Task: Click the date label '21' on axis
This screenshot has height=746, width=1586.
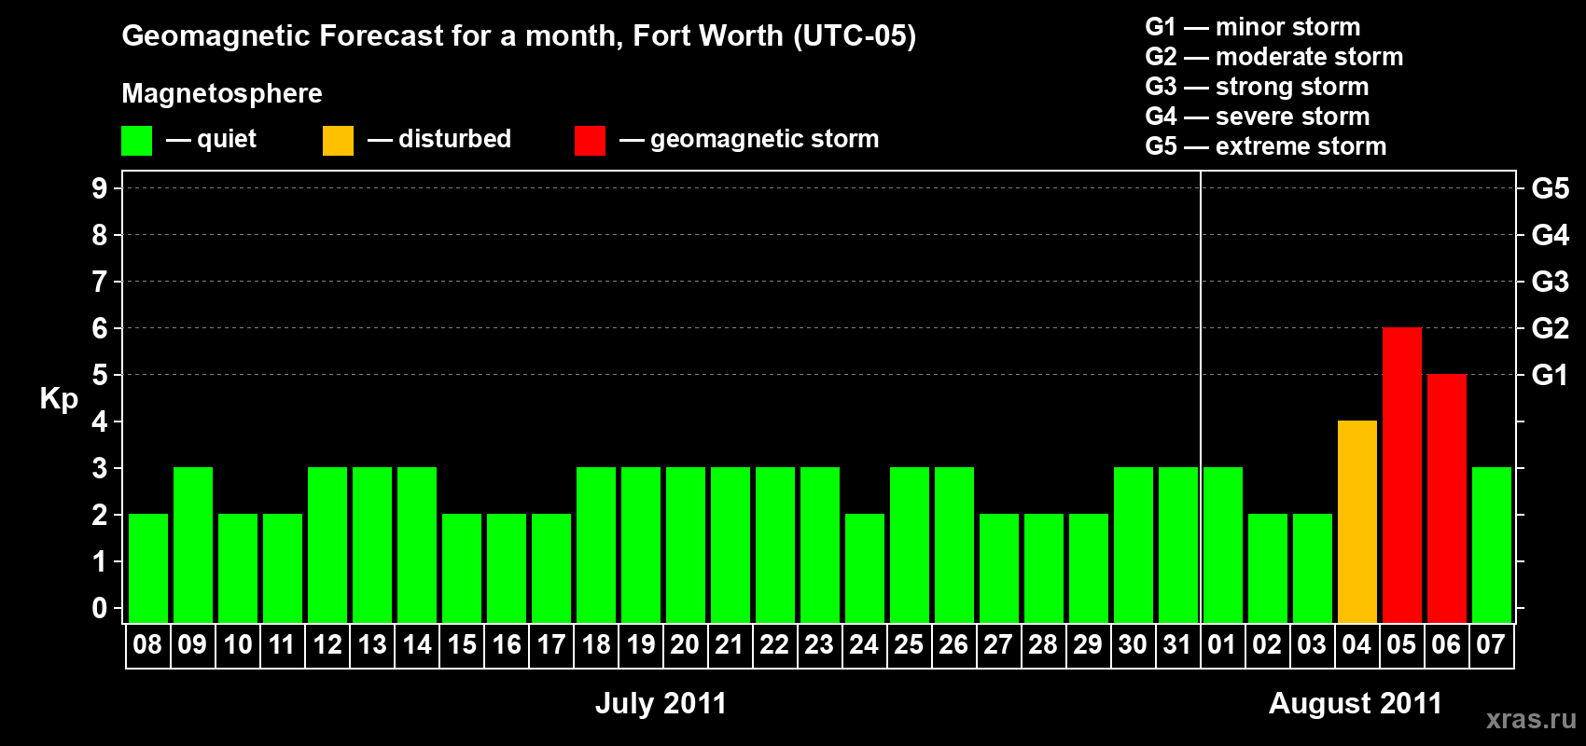Action: click(x=730, y=645)
